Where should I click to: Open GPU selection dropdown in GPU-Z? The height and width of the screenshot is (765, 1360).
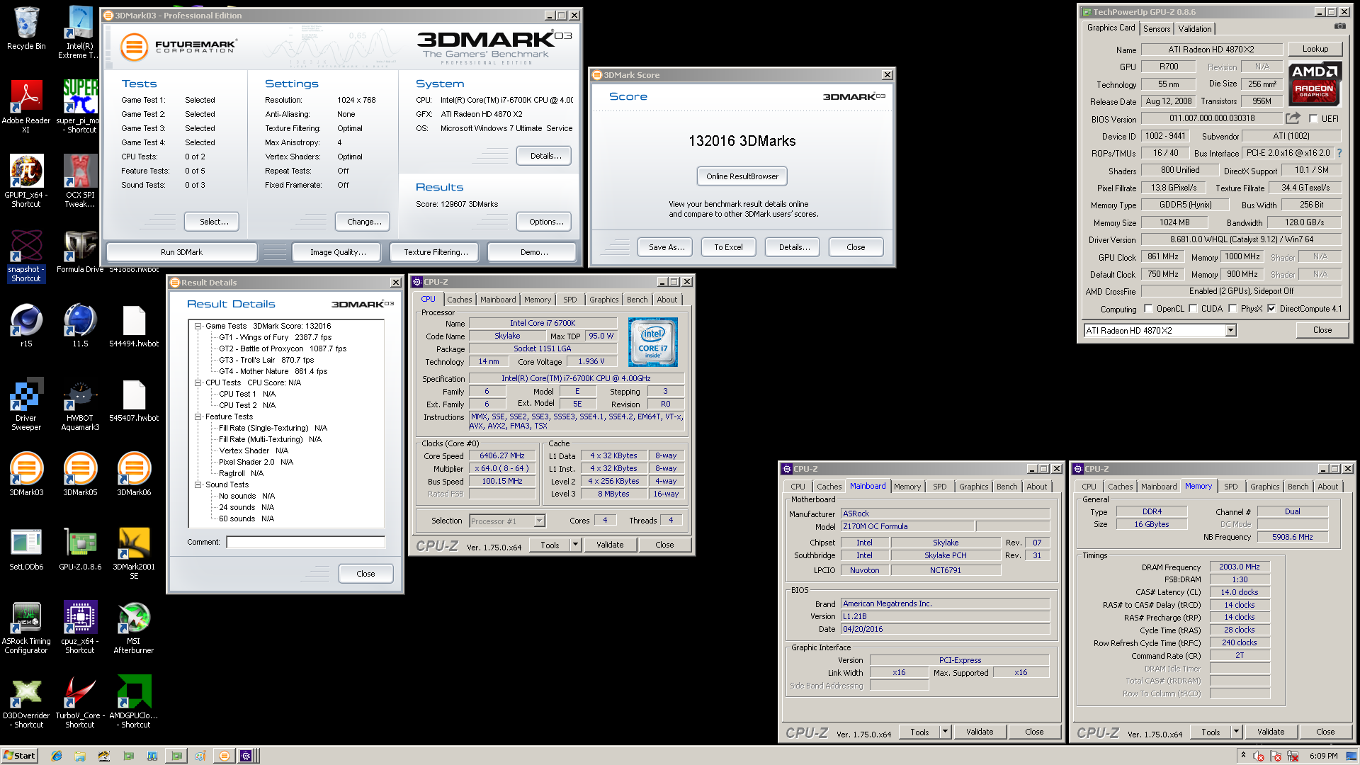(1230, 331)
